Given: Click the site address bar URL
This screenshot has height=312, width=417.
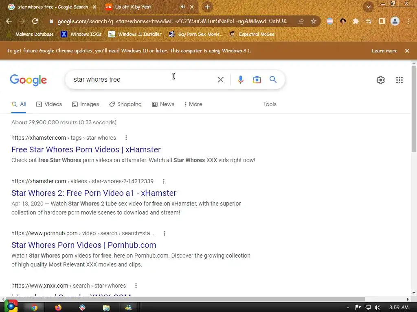Looking at the screenshot, I should pos(174,21).
